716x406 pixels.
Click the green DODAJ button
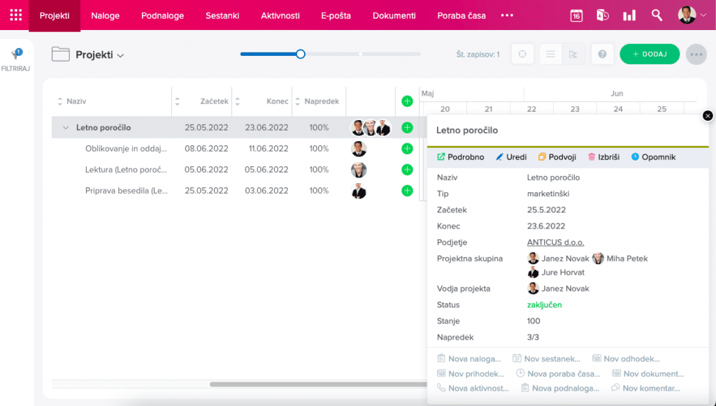coord(650,55)
